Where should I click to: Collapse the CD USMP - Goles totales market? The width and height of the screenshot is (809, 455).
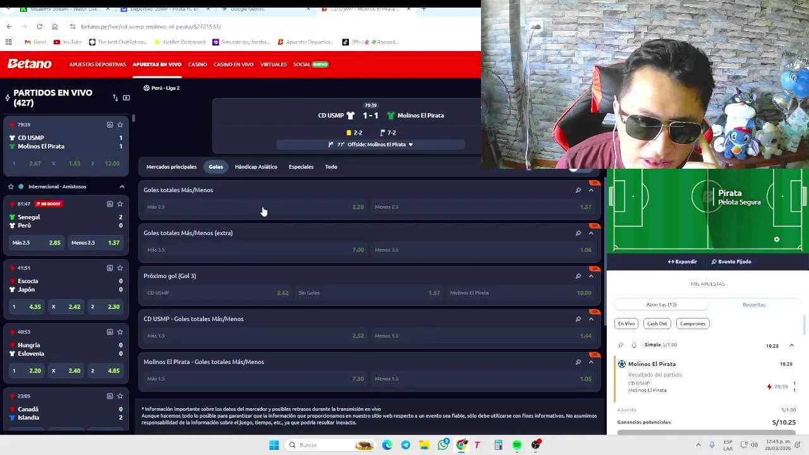(x=591, y=319)
